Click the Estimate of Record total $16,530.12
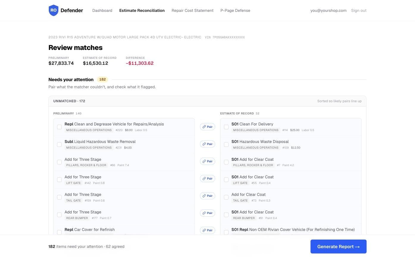 (95, 63)
